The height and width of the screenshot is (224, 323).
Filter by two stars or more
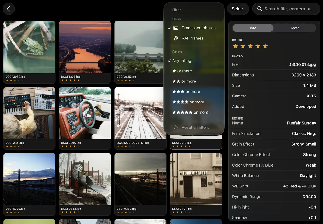pos(194,81)
